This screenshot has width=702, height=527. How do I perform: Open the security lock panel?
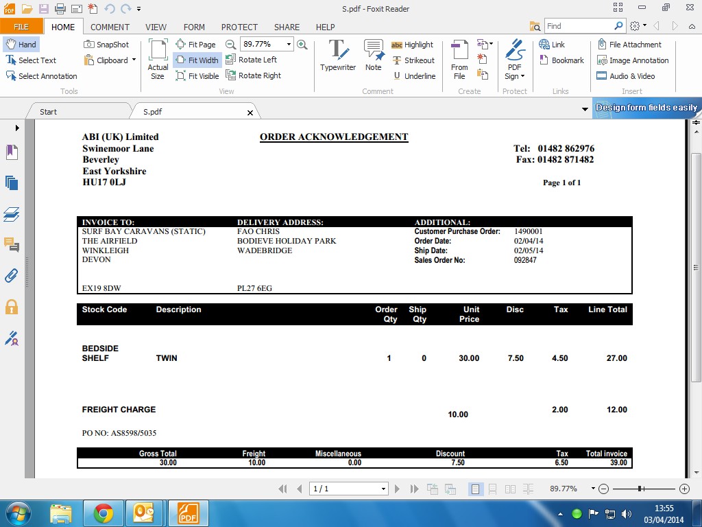click(12, 307)
